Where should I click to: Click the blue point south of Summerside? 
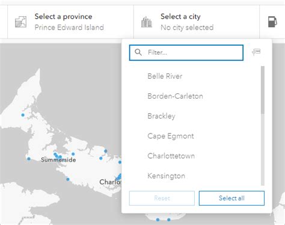click(x=68, y=179)
